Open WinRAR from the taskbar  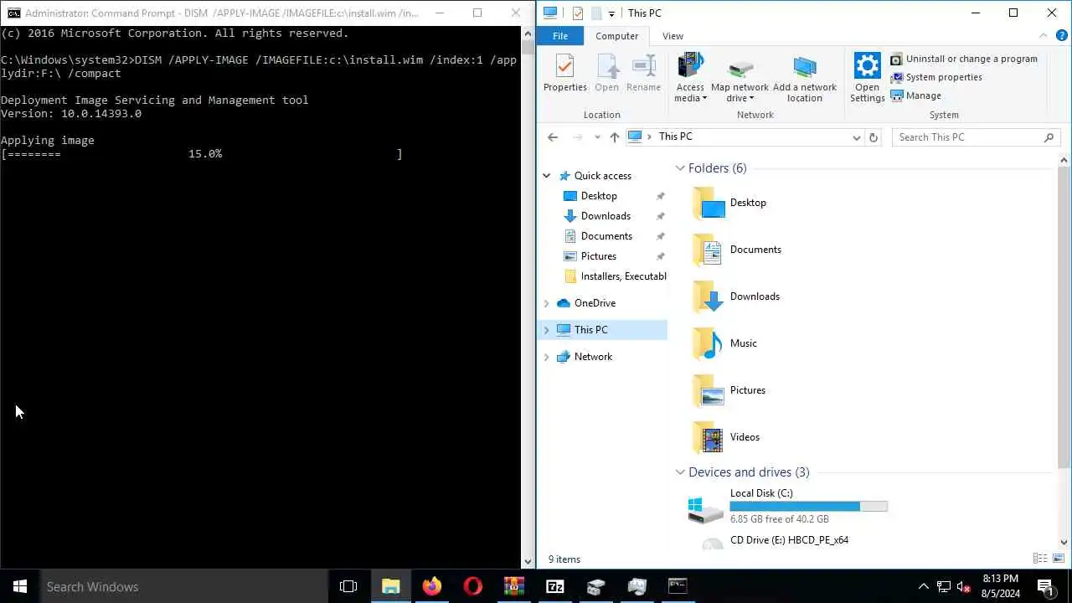[x=514, y=586]
